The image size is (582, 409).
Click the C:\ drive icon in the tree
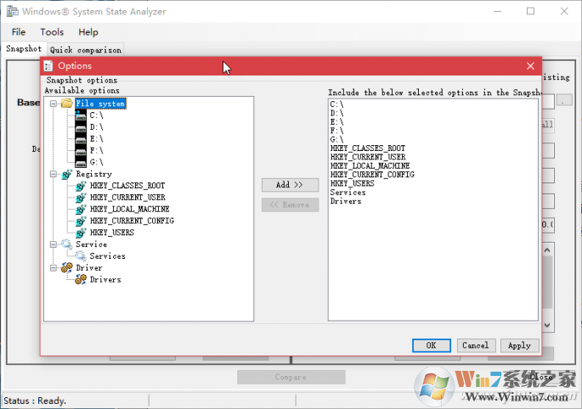[x=81, y=115]
